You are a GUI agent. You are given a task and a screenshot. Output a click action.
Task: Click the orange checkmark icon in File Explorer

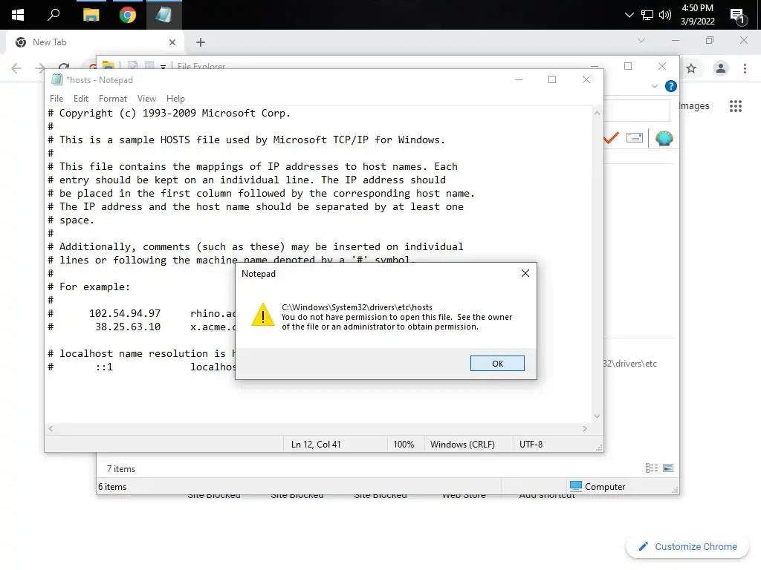(x=611, y=138)
